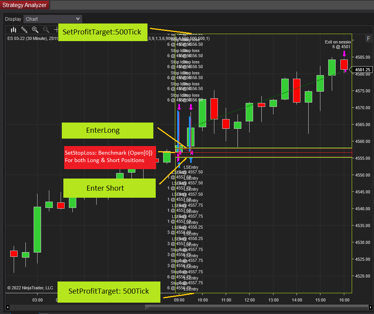The image size is (374, 314).
Task: Click the right arrow of horizontal scrollbar
Action: [x=370, y=307]
